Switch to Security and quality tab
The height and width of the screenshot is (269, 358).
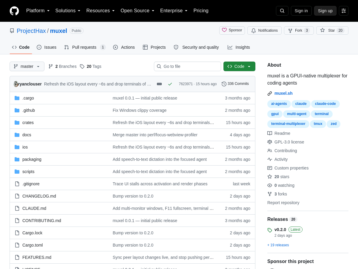tap(196, 47)
